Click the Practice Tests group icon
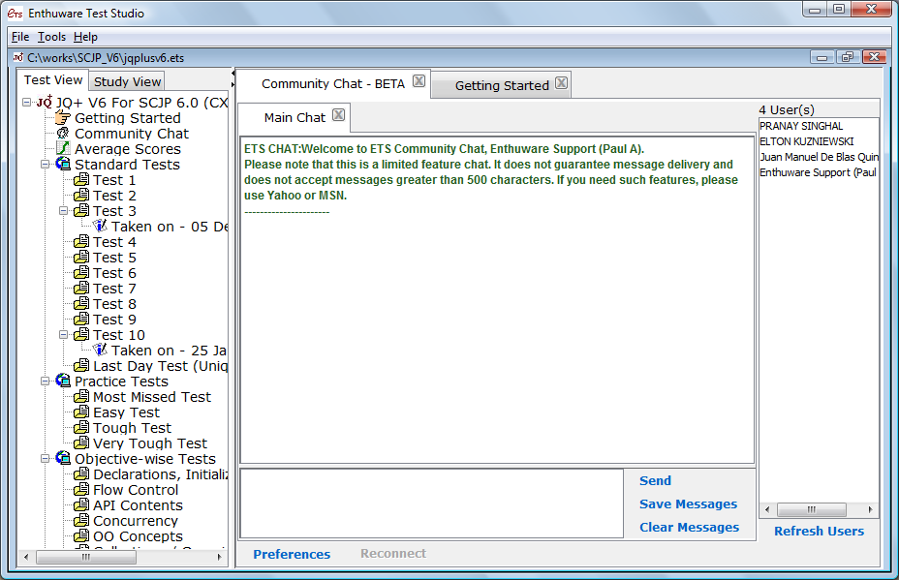The image size is (899, 580). tap(63, 381)
